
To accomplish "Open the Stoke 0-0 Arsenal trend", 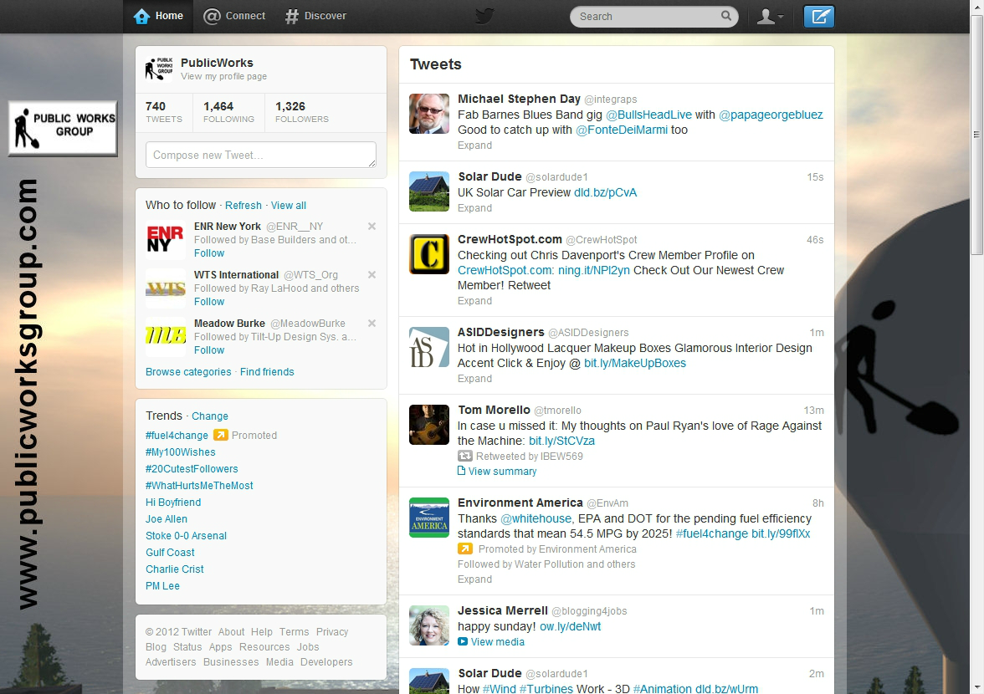I will pos(186,536).
